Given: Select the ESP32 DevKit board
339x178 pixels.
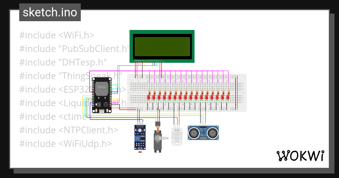Looking at the screenshot, I should [102, 95].
